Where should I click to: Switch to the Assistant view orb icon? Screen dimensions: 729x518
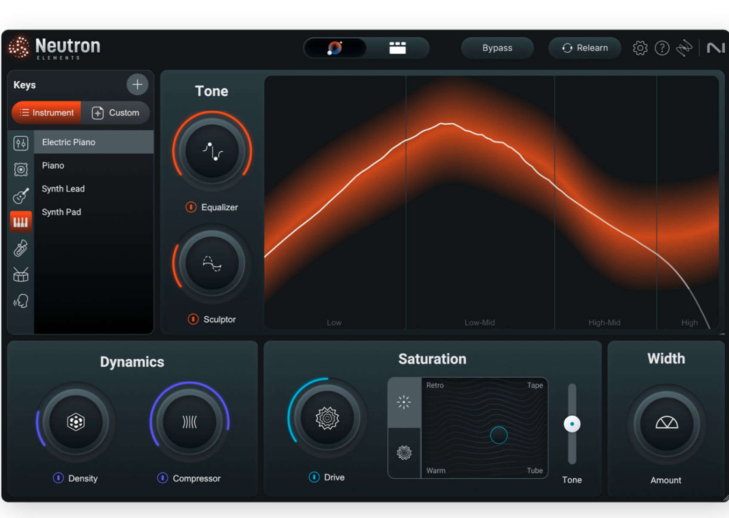tap(335, 48)
